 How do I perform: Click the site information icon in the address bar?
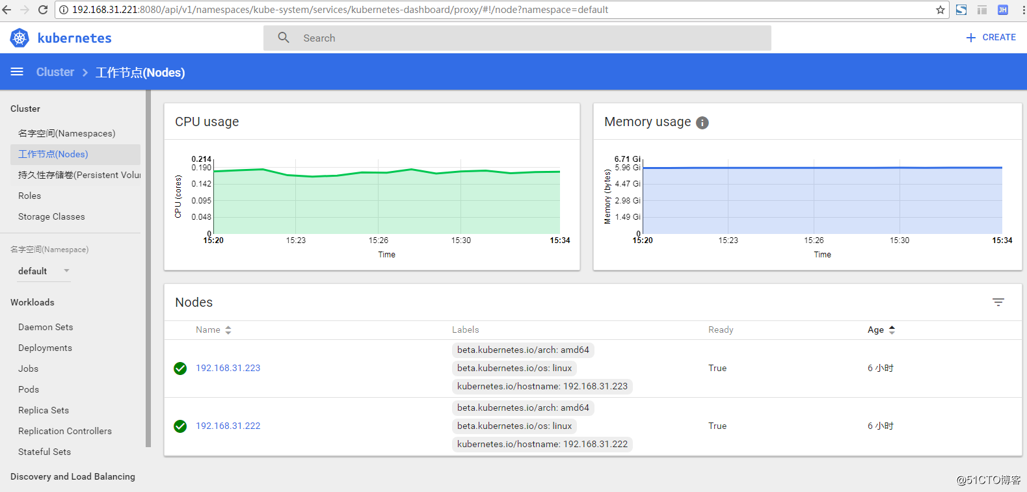[64, 10]
